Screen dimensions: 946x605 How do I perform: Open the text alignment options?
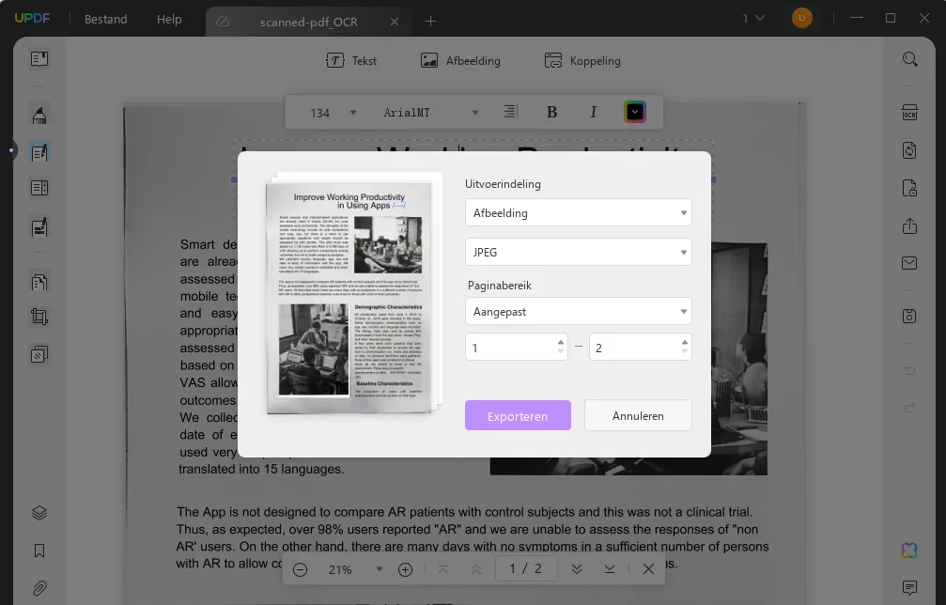click(x=510, y=112)
